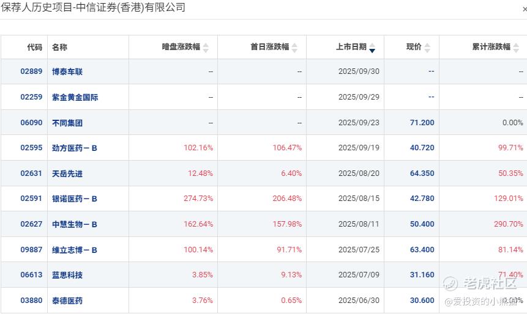Open stock code 02631
527x314 pixels.
[x=31, y=173]
